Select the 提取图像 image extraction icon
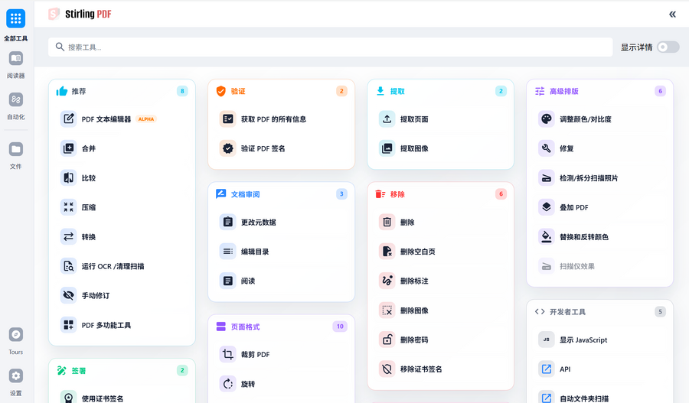Screen dimensions: 689x403 click(387, 148)
